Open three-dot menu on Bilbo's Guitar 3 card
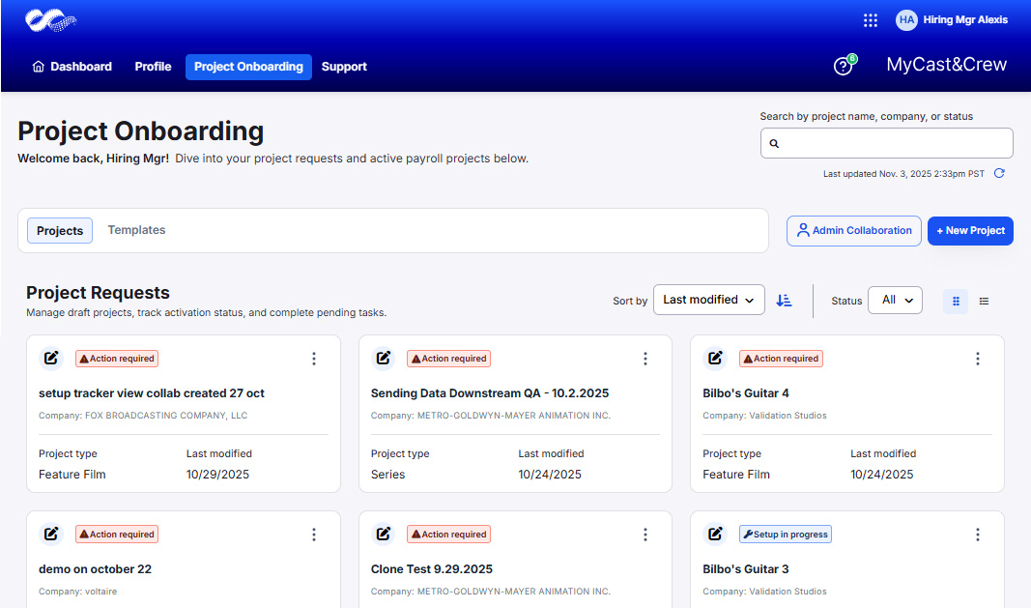 (x=977, y=535)
